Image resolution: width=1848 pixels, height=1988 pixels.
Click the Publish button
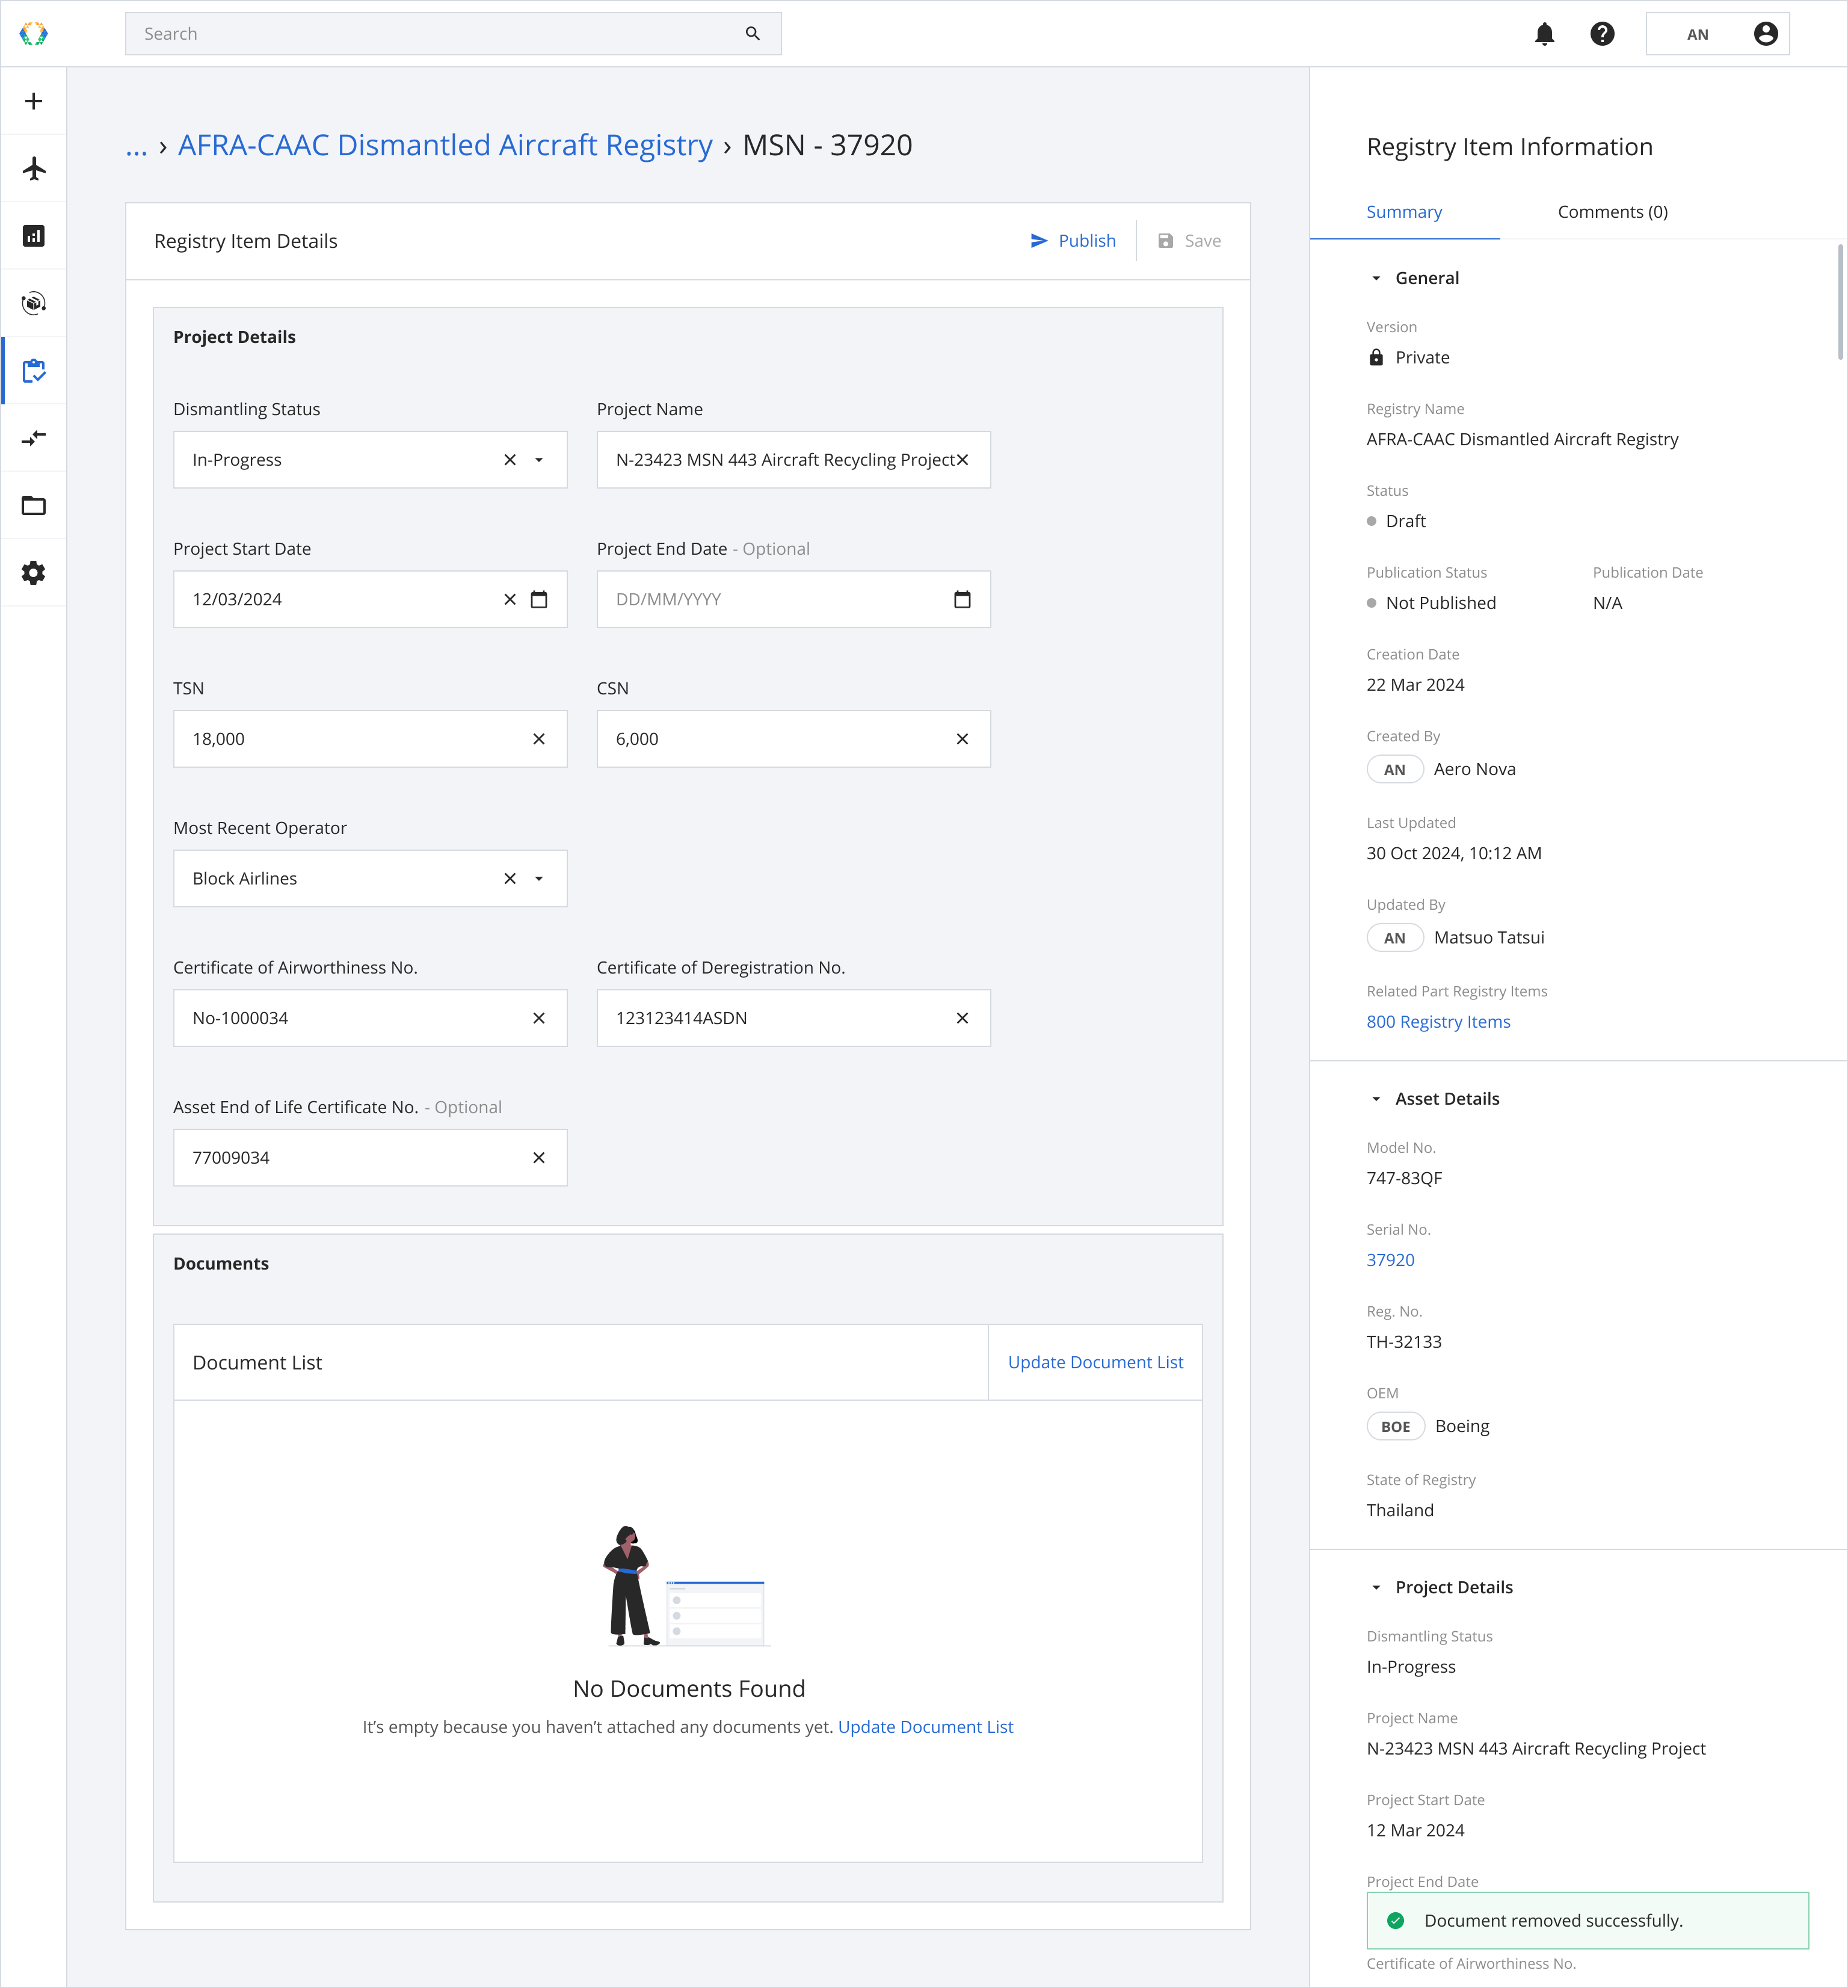[1073, 241]
